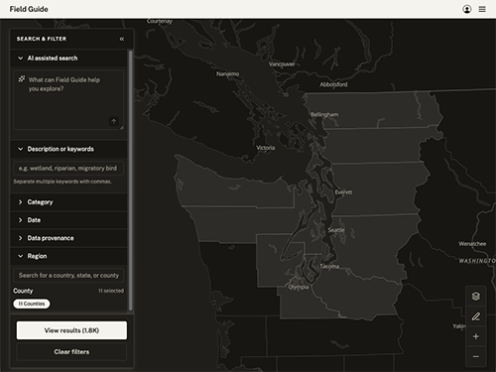Zoom in on the map
Screen dimensions: 496x372
[476, 336]
